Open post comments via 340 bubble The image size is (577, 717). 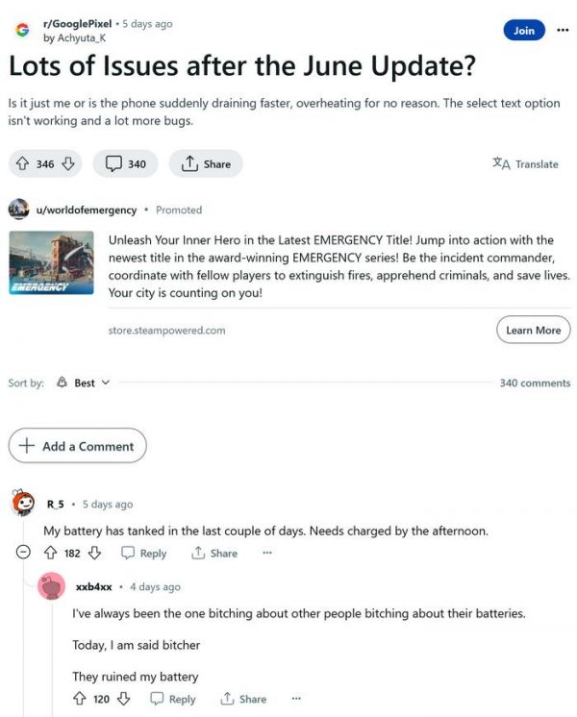click(126, 164)
